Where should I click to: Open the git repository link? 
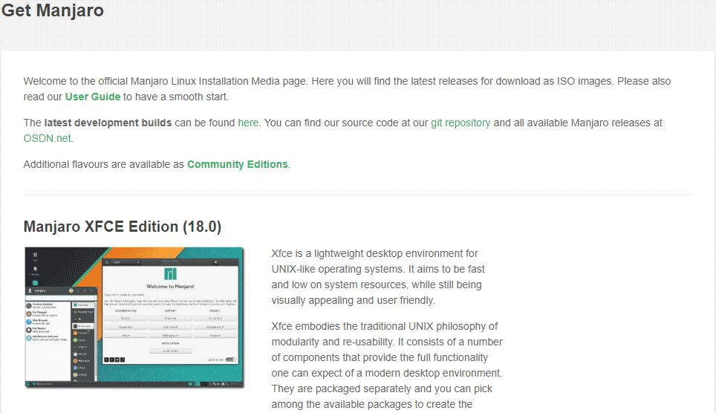coord(460,123)
